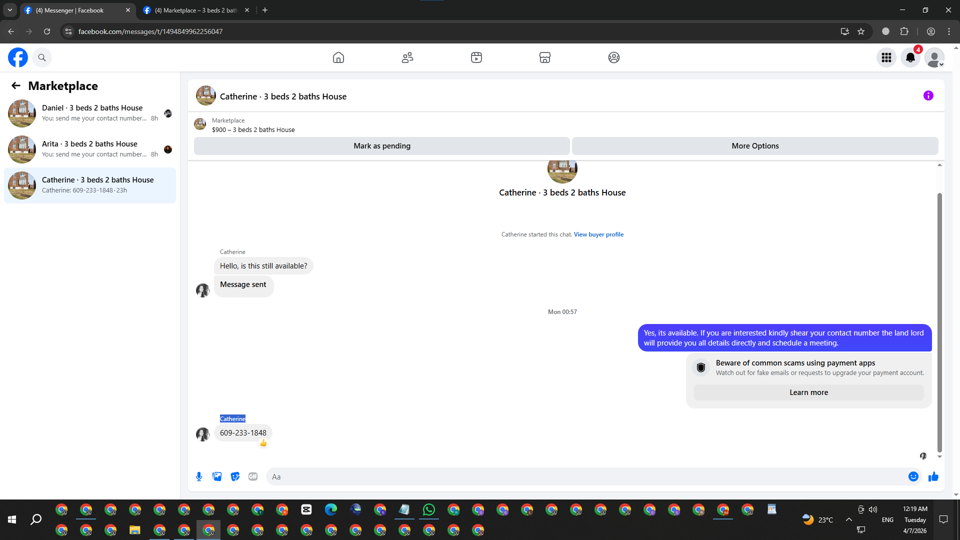
Task: Bookmark this page with the star
Action: pos(861,31)
